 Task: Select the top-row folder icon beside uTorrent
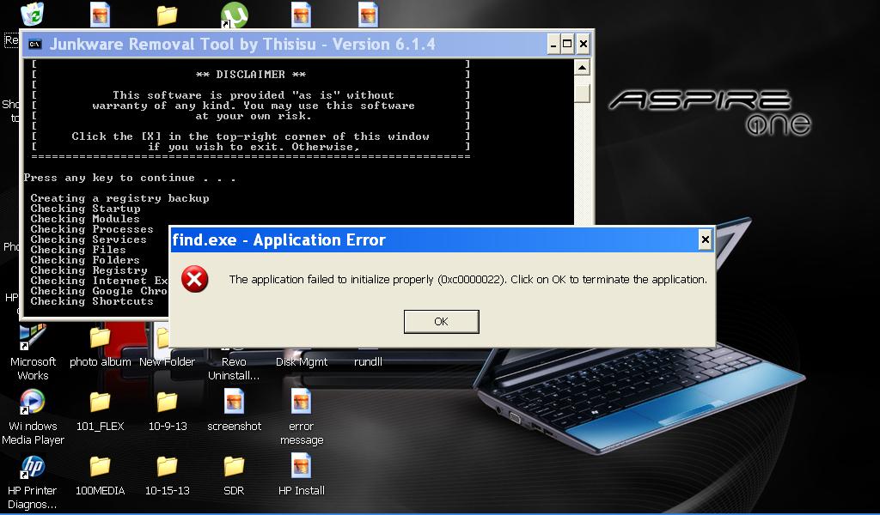click(168, 15)
